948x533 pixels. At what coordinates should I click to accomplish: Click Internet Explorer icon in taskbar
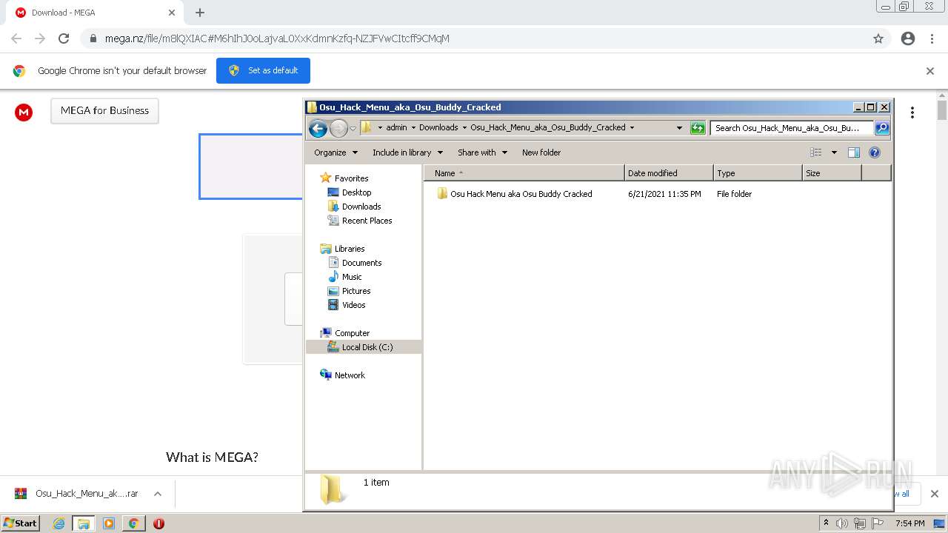point(59,523)
